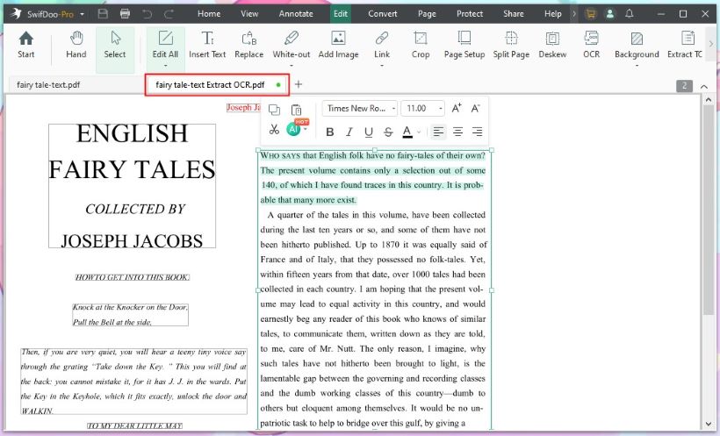Click the page number 2 indicator

click(x=684, y=86)
